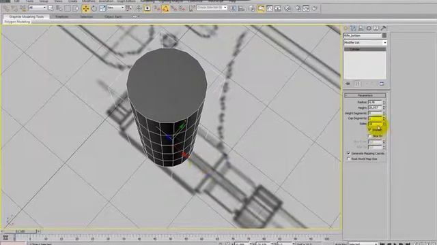The height and width of the screenshot is (245, 437).
Task: Click the Mirror tool icon
Action: point(233,9)
